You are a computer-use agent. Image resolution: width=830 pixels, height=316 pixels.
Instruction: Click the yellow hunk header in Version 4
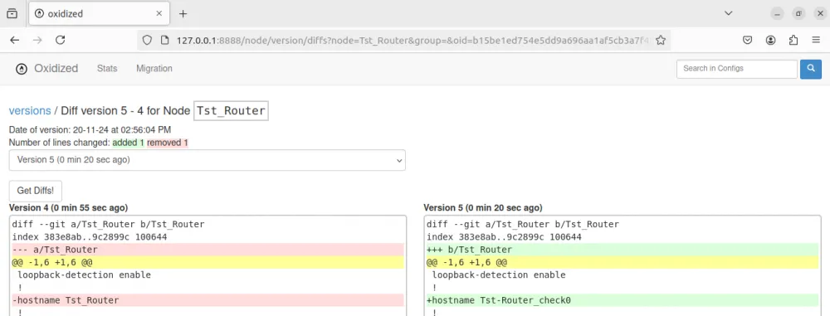click(207, 262)
